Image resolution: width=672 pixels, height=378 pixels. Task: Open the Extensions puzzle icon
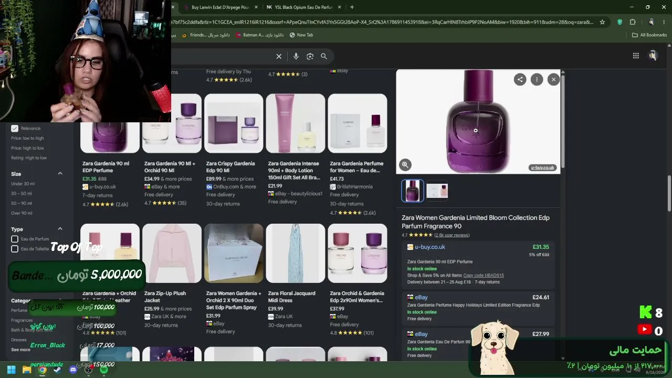coord(633,22)
